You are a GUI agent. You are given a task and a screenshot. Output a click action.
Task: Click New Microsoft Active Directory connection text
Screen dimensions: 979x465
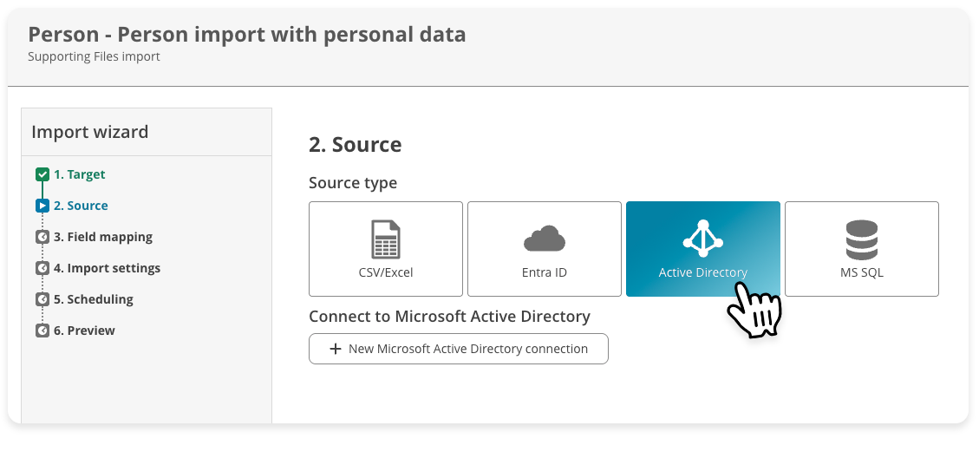[467, 349]
